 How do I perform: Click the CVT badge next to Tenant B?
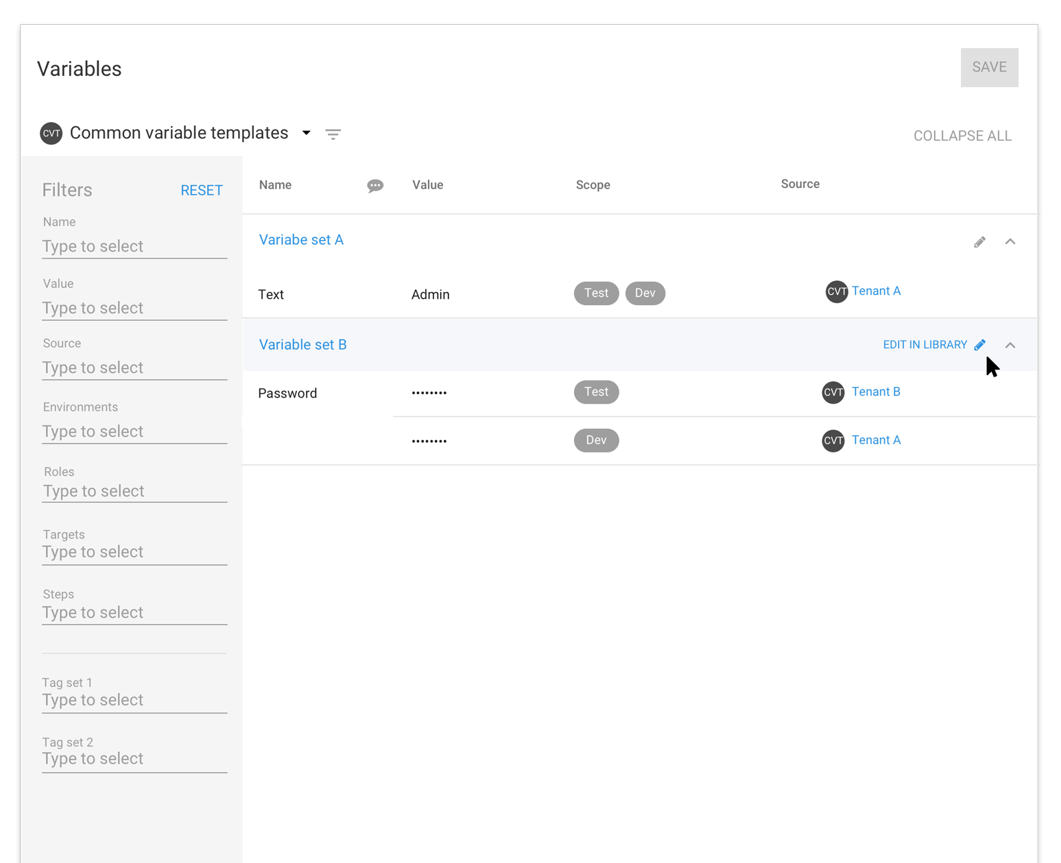pyautogui.click(x=833, y=392)
